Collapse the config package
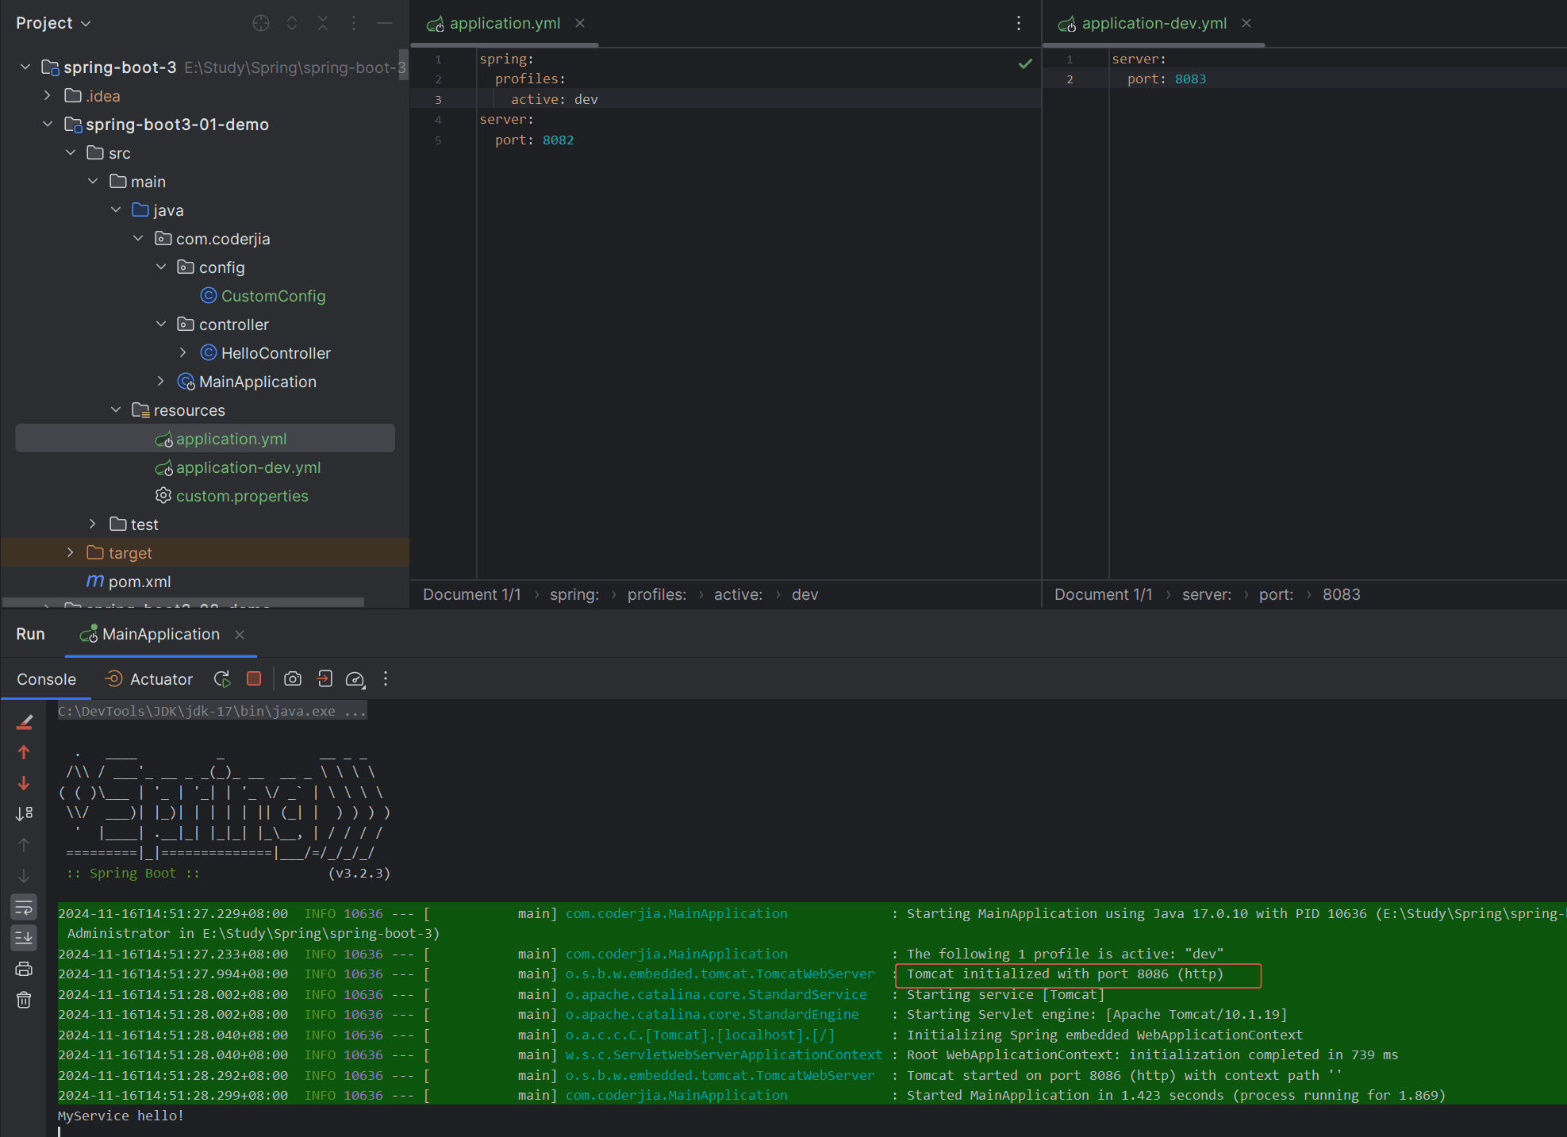1567x1137 pixels. click(x=161, y=267)
